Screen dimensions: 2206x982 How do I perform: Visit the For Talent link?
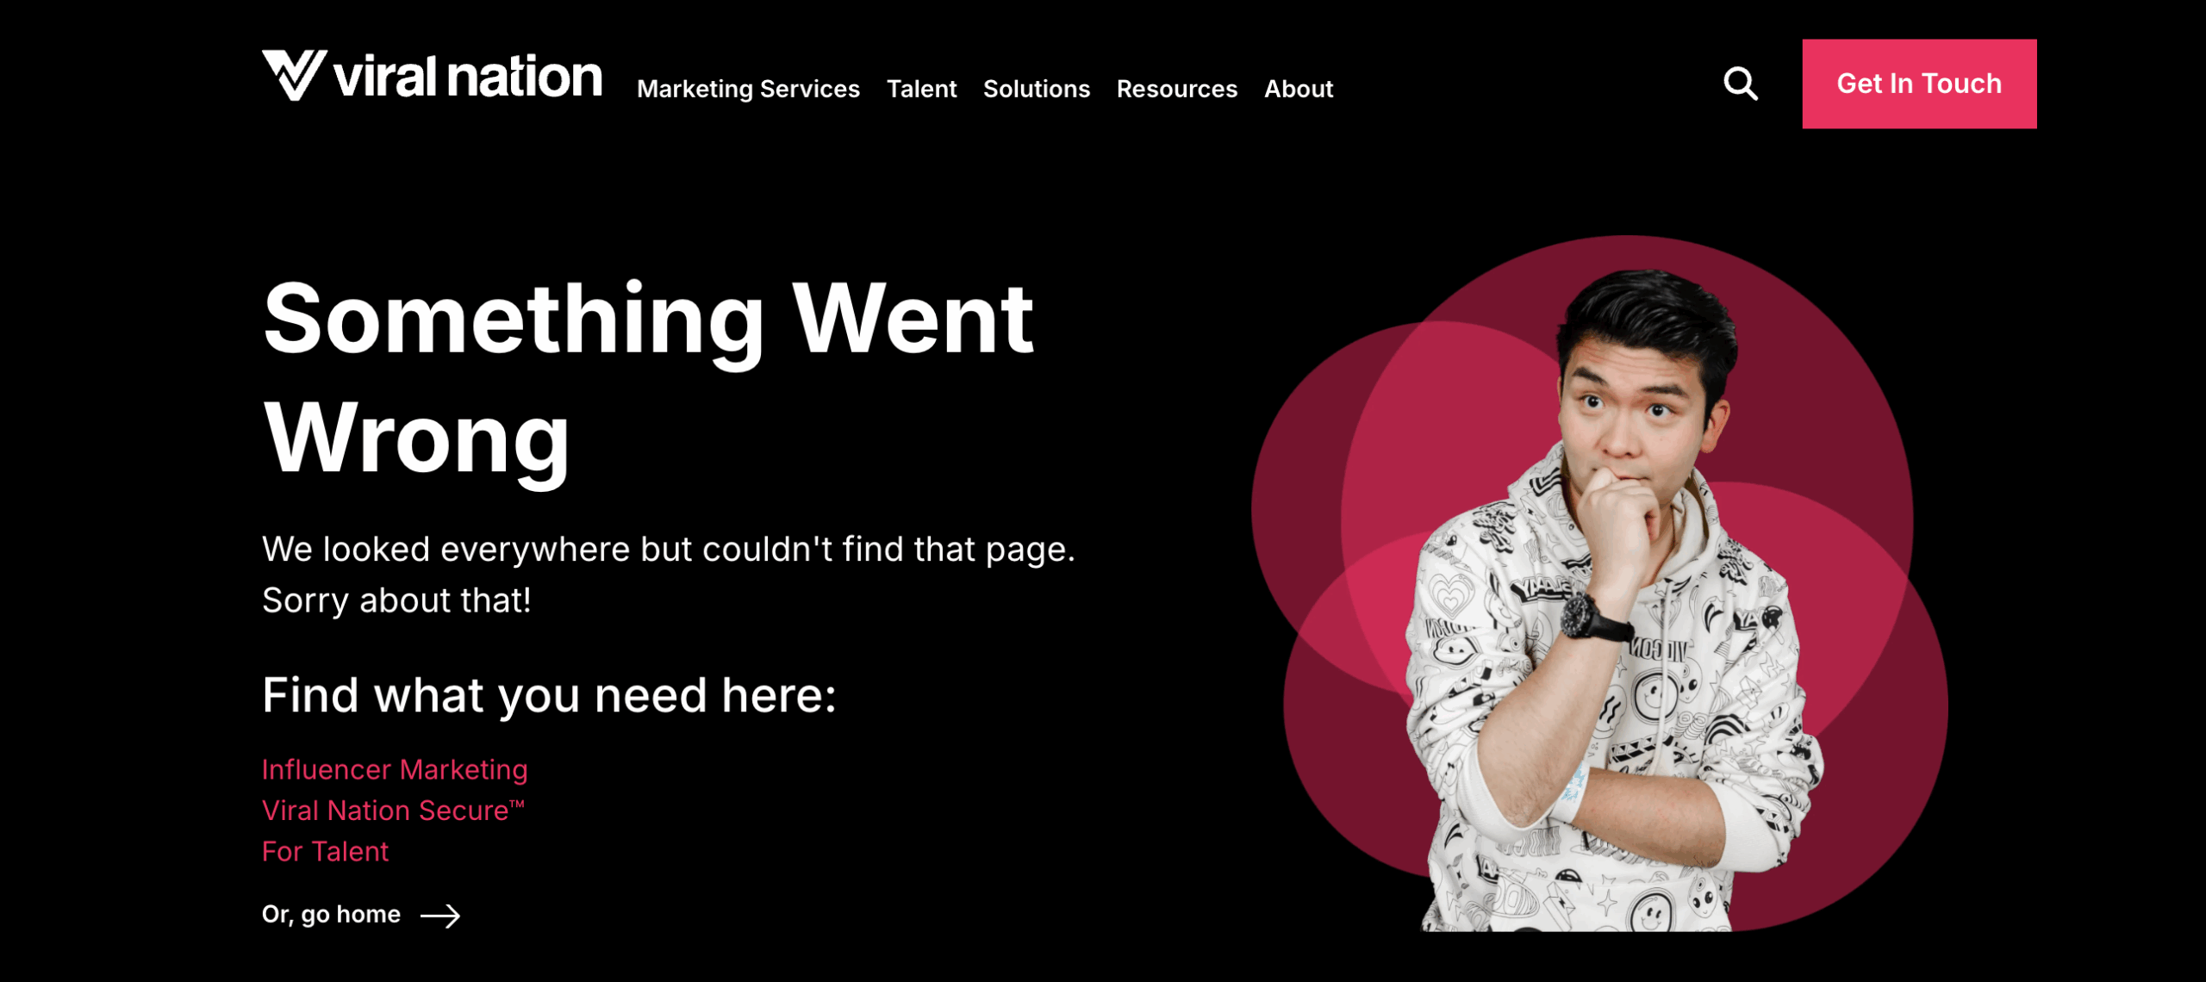(325, 851)
